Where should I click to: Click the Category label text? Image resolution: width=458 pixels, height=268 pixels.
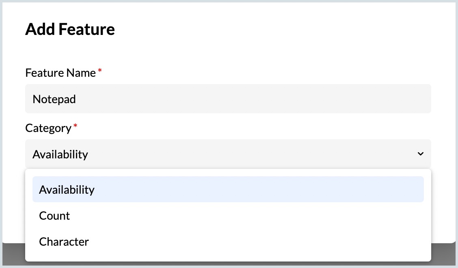click(x=48, y=128)
